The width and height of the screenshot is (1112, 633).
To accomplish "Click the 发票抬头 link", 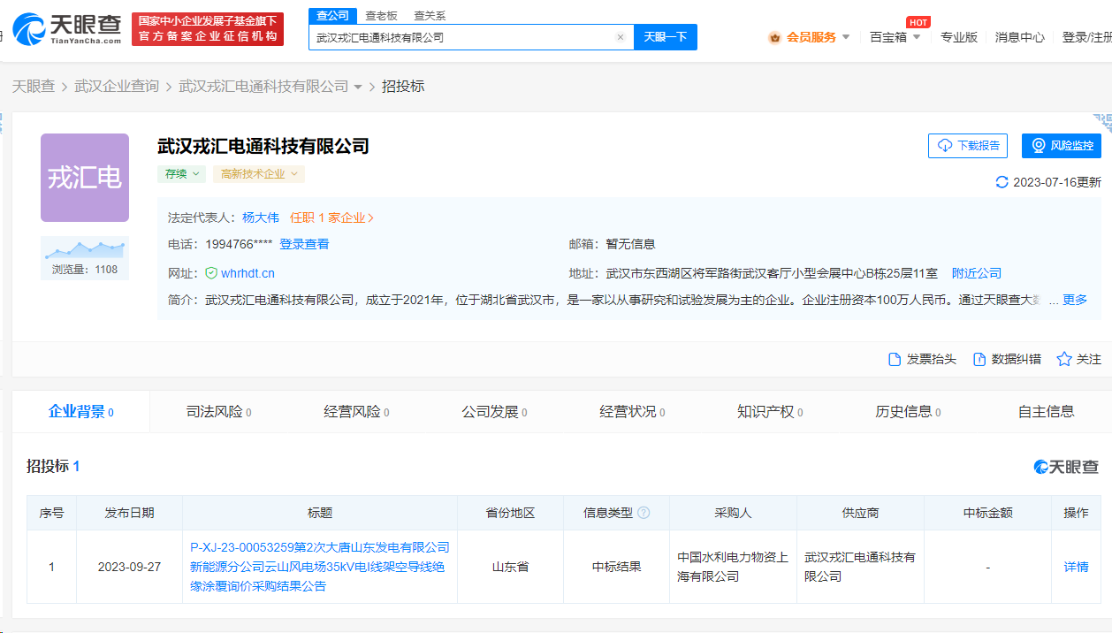I will 922,359.
